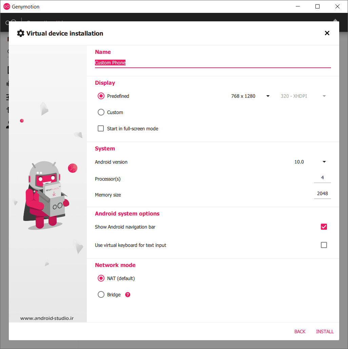
Task: Click the www.android-studio.ir link
Action: click(47, 318)
